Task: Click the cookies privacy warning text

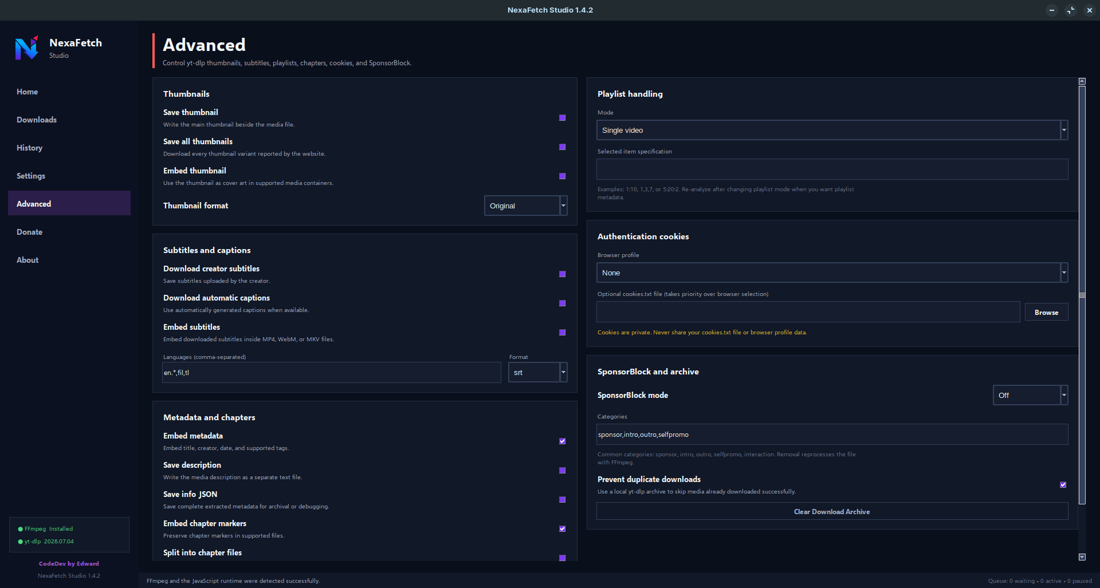Action: pos(702,333)
